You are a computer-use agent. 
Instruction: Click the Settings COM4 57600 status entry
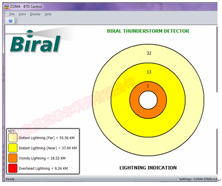coord(198,179)
